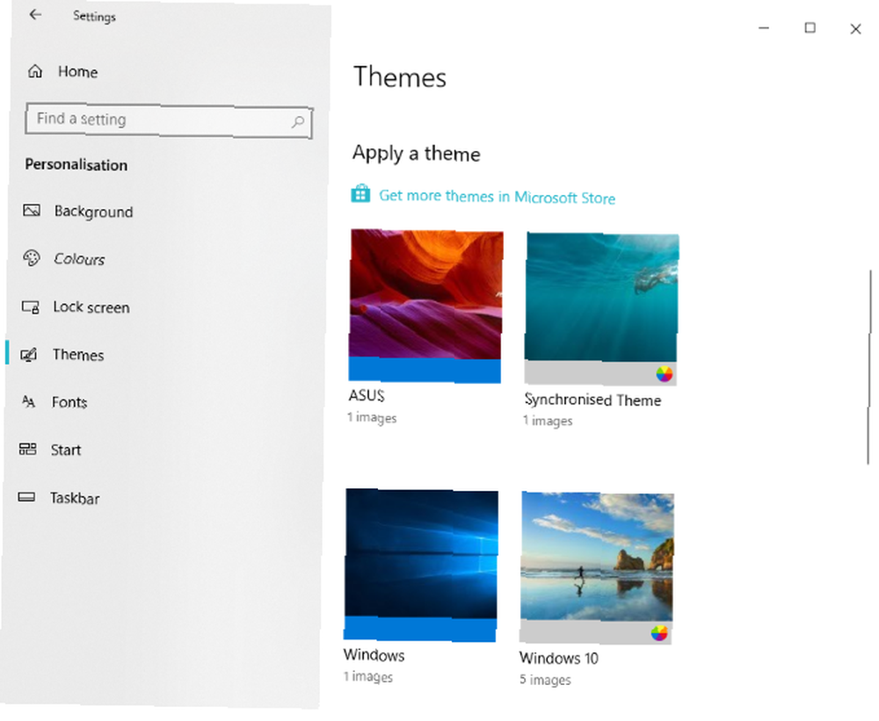Go to Lock screen settings
The height and width of the screenshot is (721, 879).
point(91,307)
